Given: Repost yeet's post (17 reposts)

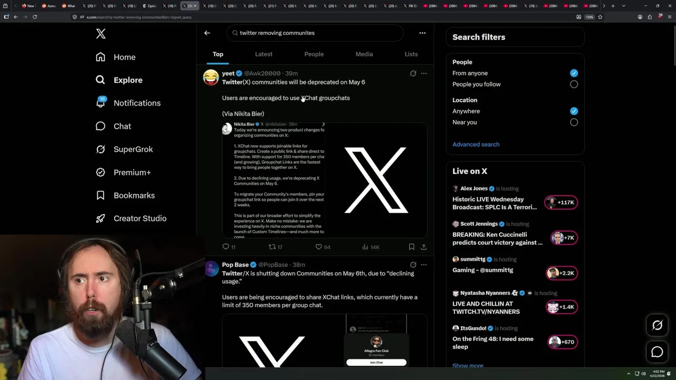Looking at the screenshot, I should tap(276, 247).
